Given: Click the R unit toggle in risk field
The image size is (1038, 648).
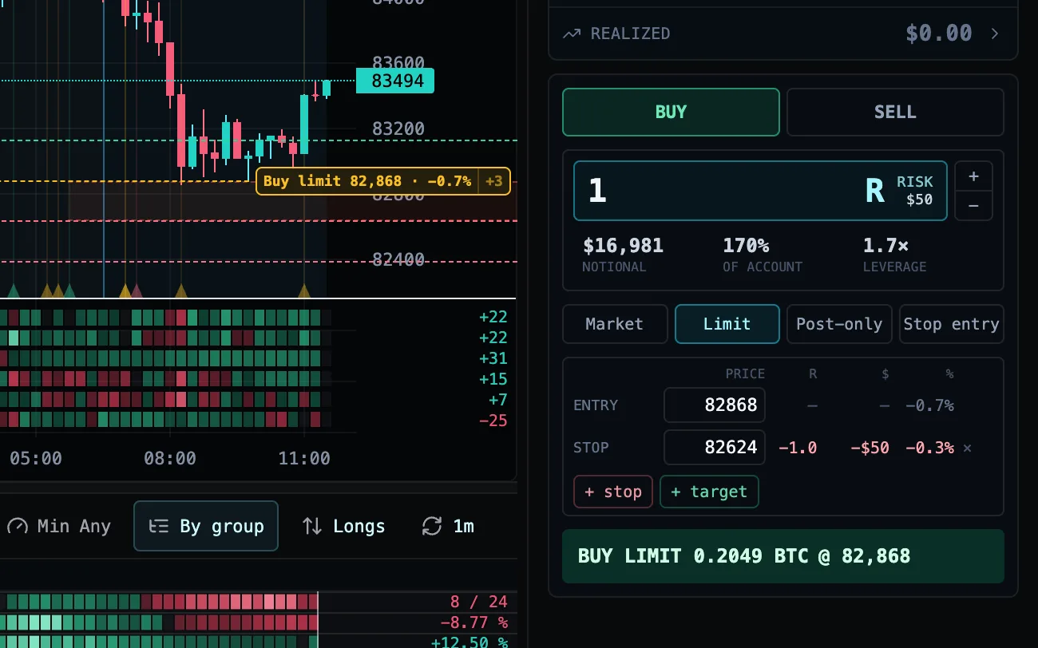Looking at the screenshot, I should 875,191.
